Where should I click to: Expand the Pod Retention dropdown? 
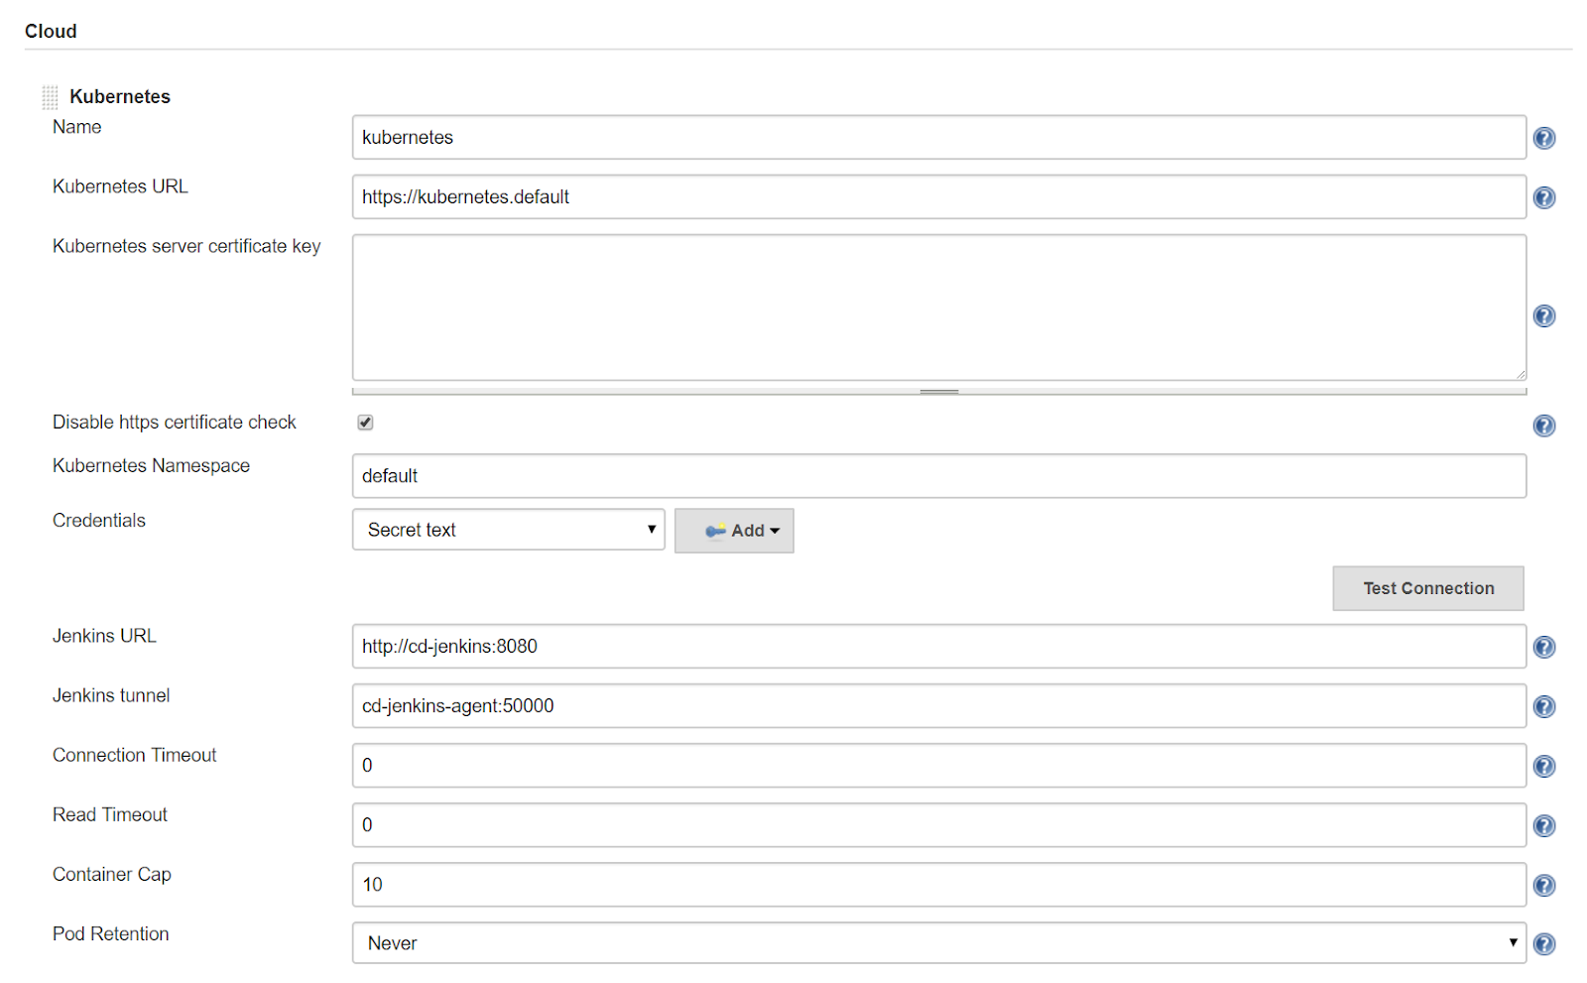[x=938, y=943]
